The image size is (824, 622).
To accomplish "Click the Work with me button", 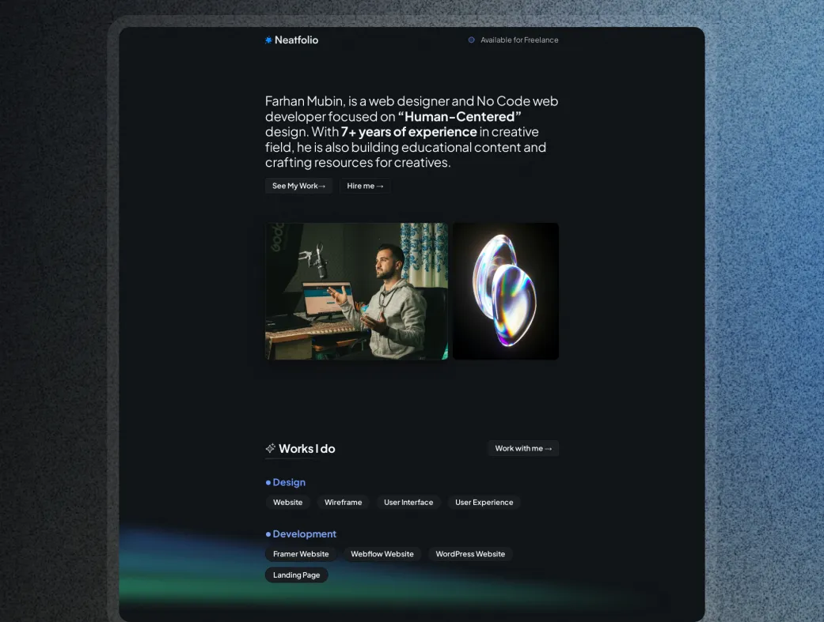I will tap(523, 448).
